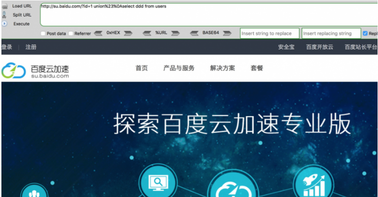Click the monitor search circle icon

[158, 182]
